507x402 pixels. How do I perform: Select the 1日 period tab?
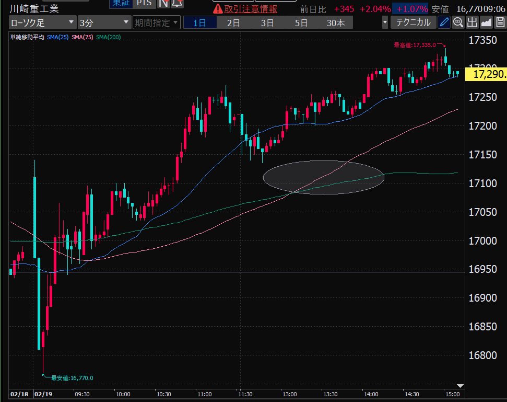click(199, 22)
